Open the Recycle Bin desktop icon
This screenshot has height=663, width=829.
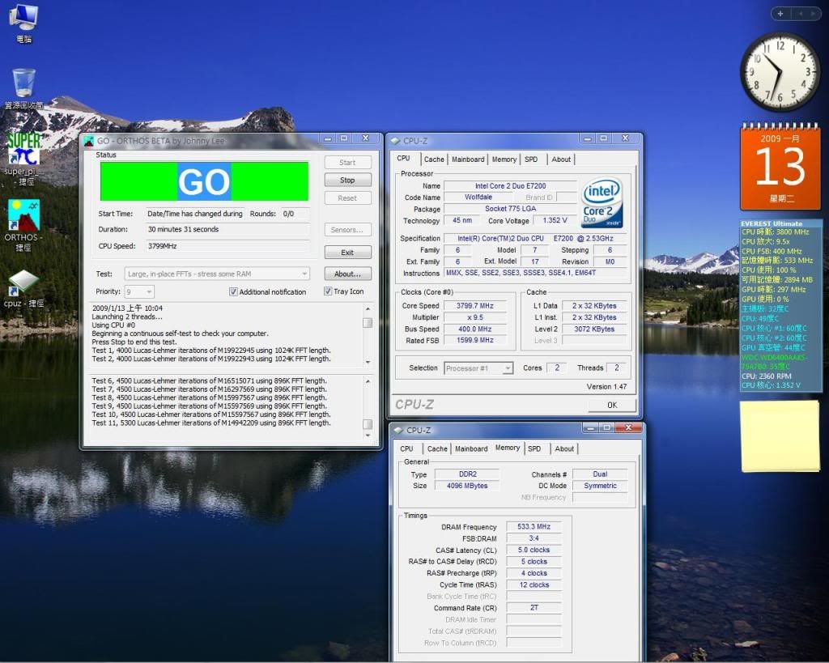pyautogui.click(x=23, y=87)
